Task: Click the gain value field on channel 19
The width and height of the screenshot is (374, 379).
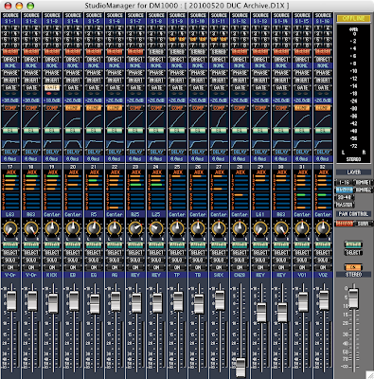Action: tap(52, 100)
